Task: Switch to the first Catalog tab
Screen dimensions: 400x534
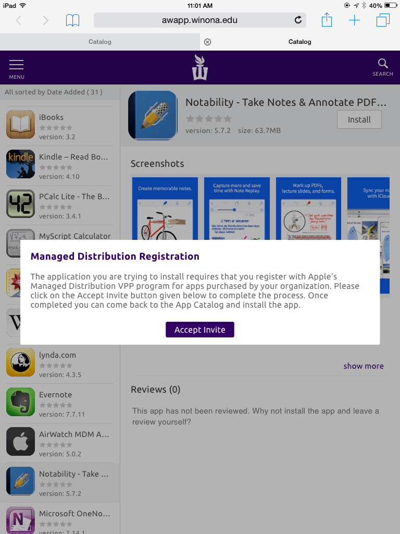Action: (99, 42)
